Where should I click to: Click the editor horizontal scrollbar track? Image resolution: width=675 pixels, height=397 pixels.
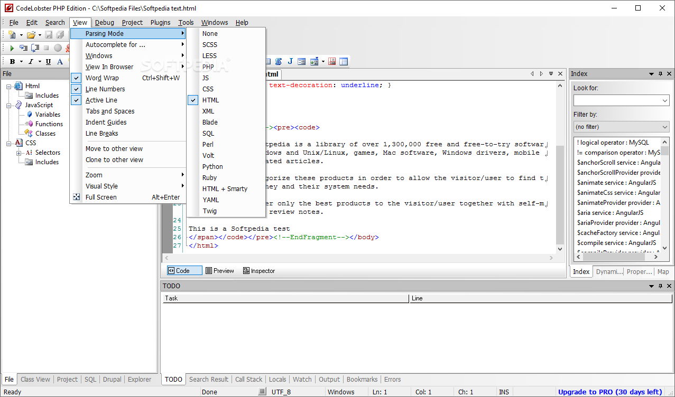click(359, 258)
